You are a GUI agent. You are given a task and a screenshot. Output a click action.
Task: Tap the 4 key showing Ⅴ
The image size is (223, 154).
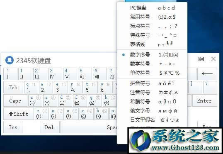(70, 74)
